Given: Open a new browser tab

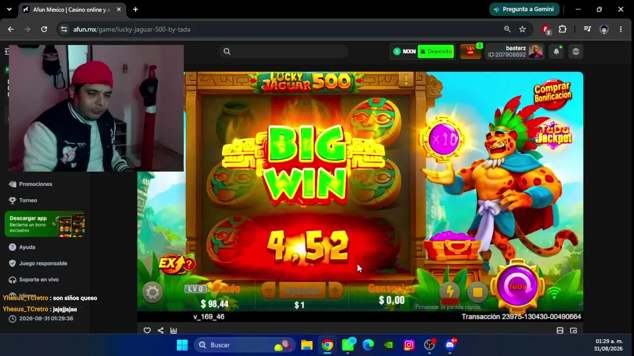Looking at the screenshot, I should point(135,9).
